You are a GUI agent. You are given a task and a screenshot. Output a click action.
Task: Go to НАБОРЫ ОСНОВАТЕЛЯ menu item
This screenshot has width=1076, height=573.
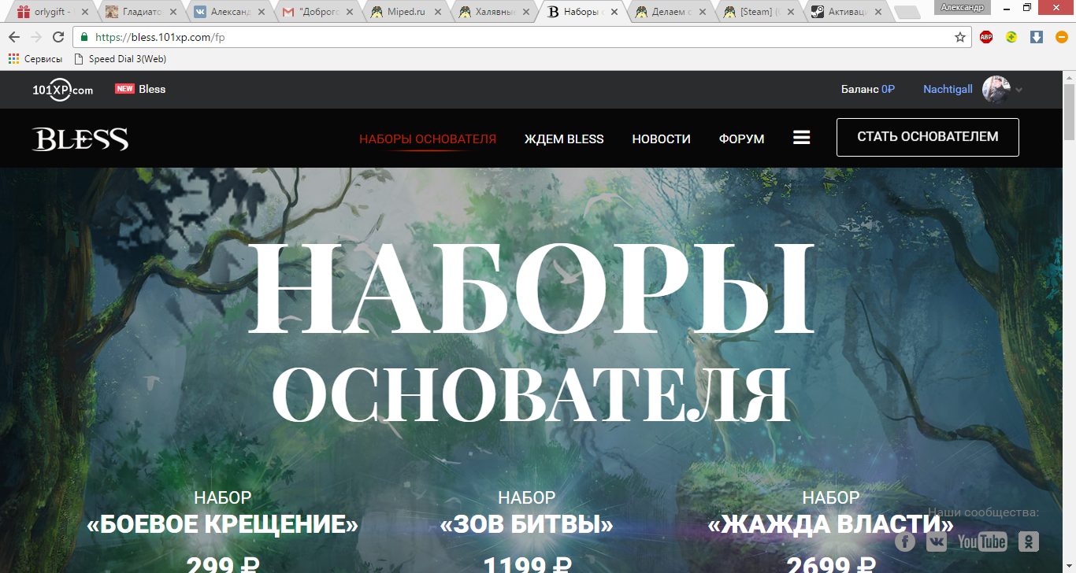point(428,139)
